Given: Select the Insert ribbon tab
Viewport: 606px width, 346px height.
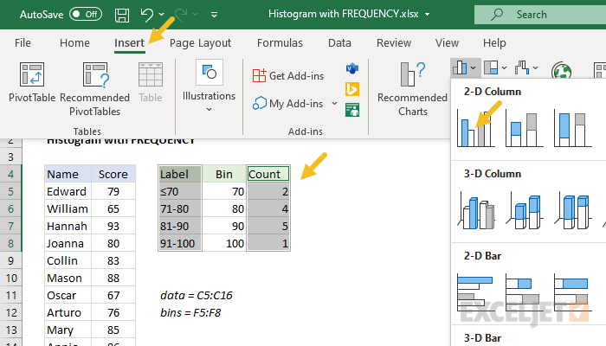Looking at the screenshot, I should pos(129,43).
